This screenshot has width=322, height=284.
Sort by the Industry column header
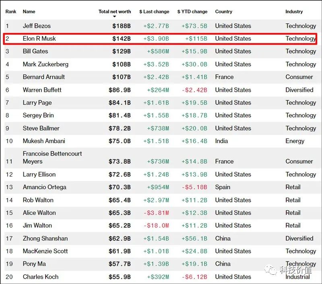pos(294,12)
